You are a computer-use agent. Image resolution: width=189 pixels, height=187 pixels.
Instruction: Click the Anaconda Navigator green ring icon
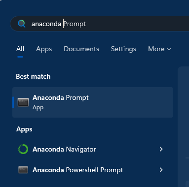23,149
